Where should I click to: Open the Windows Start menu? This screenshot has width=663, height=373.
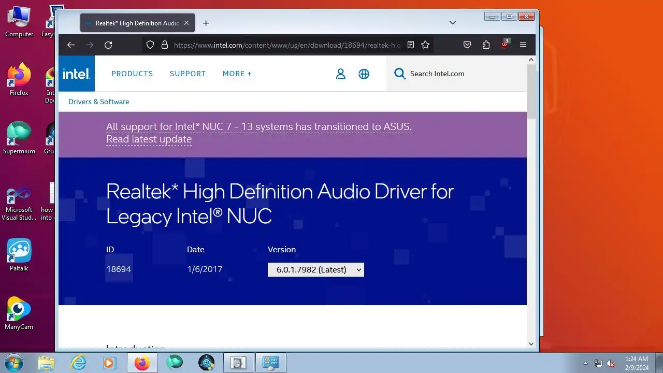pyautogui.click(x=14, y=363)
